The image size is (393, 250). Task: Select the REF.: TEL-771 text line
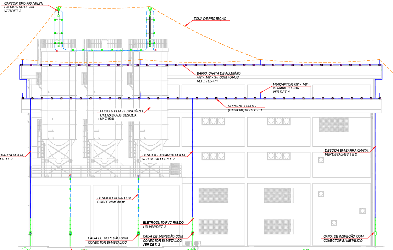[x=207, y=81]
